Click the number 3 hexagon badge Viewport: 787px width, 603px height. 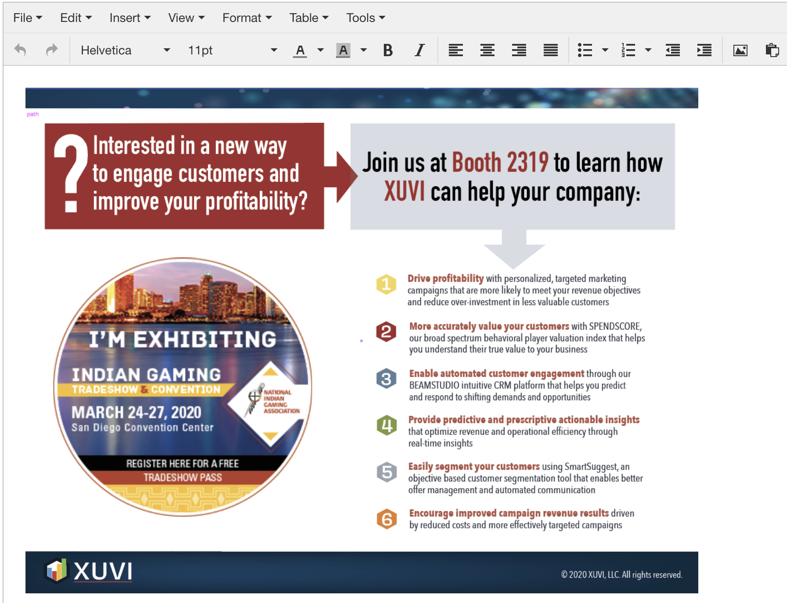coord(386,379)
